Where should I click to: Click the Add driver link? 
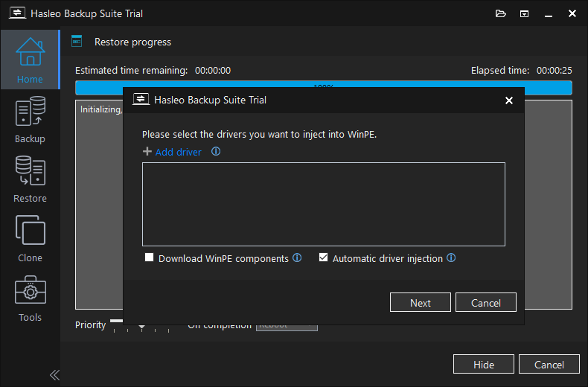point(178,152)
